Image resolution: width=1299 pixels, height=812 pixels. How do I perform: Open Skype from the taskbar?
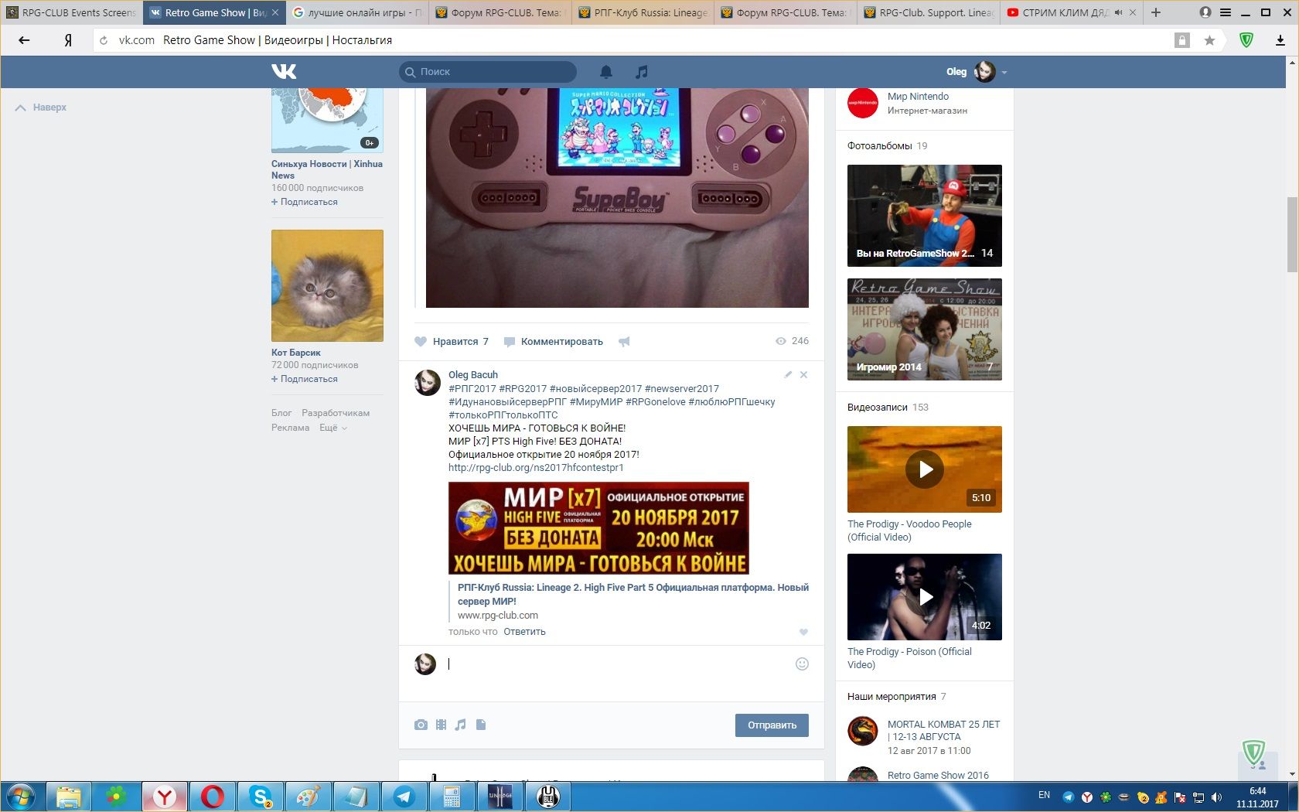point(261,797)
